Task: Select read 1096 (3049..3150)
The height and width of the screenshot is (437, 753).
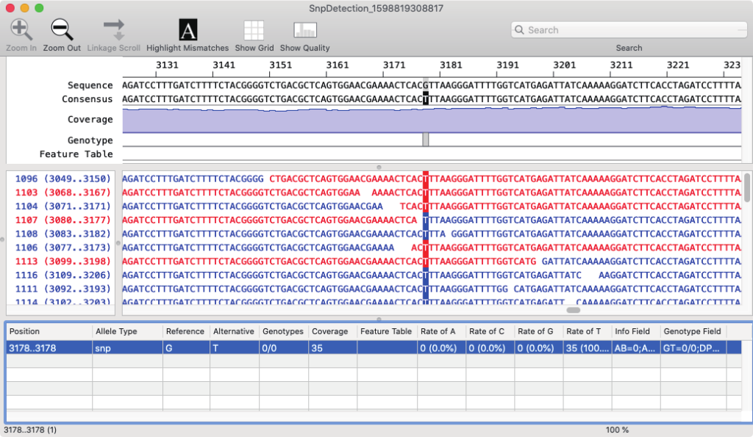Action: 63,179
